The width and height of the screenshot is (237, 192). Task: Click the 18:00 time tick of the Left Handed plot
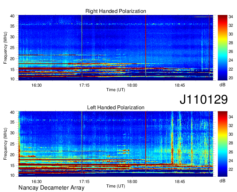click(x=132, y=182)
